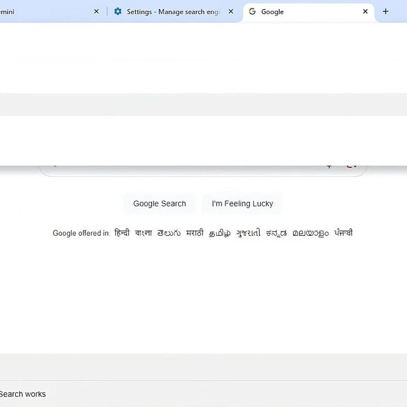Close the Gemini tab
This screenshot has height=407, width=407.
96,11
